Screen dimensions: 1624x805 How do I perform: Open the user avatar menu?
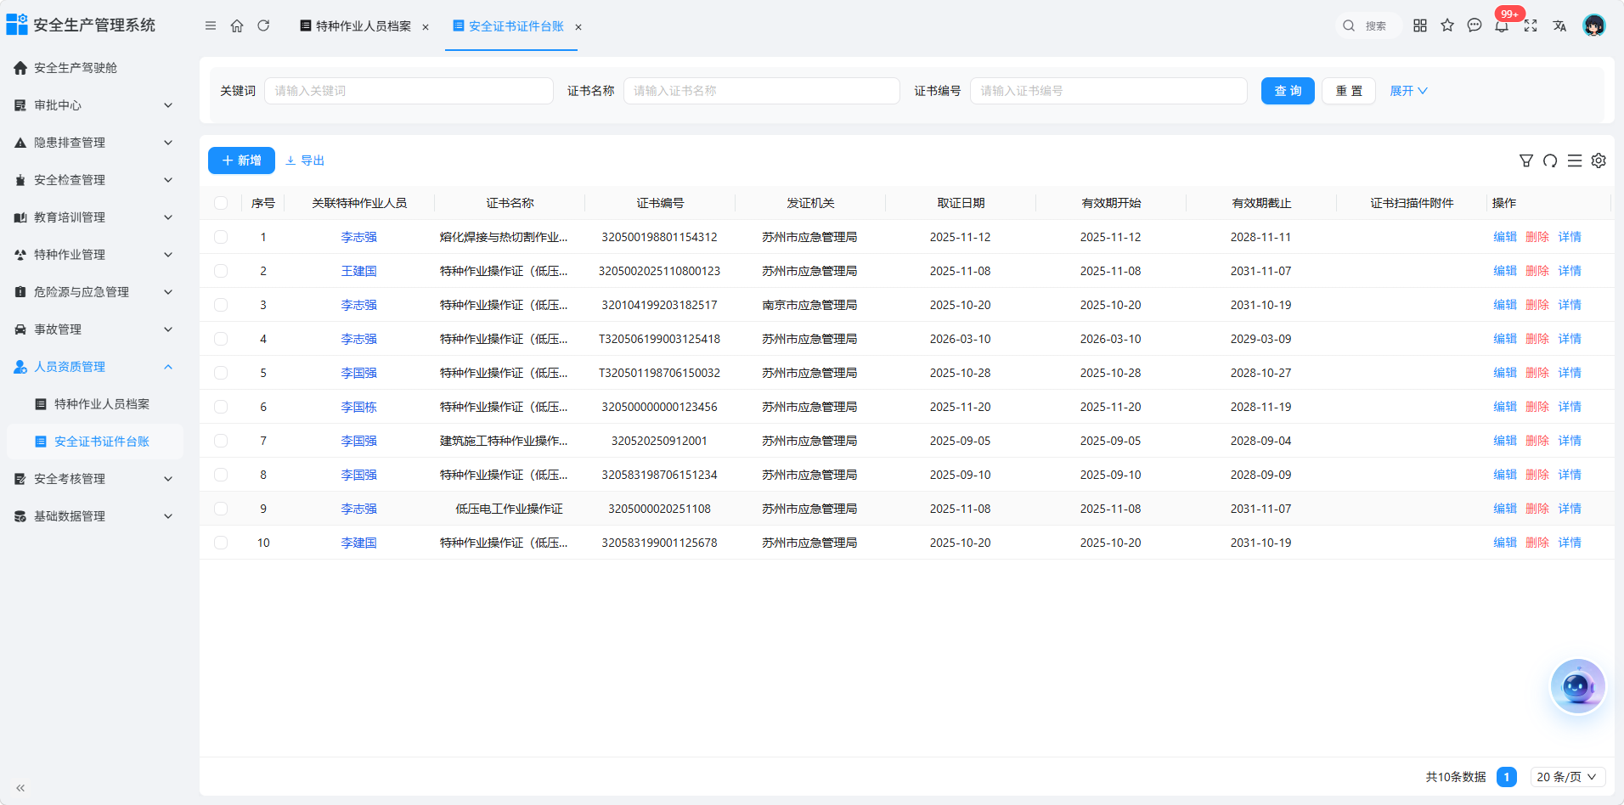pyautogui.click(x=1594, y=25)
